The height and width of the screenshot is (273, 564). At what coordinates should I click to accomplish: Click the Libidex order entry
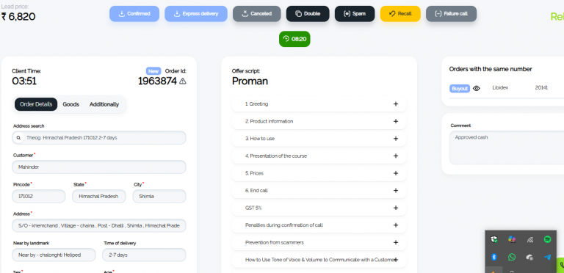500,87
